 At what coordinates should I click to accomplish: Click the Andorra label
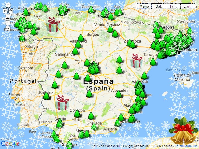point(168,27)
